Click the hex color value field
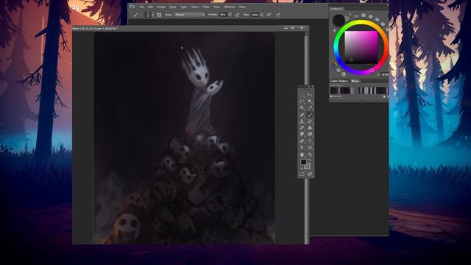This screenshot has height=265, width=471. coord(386,74)
